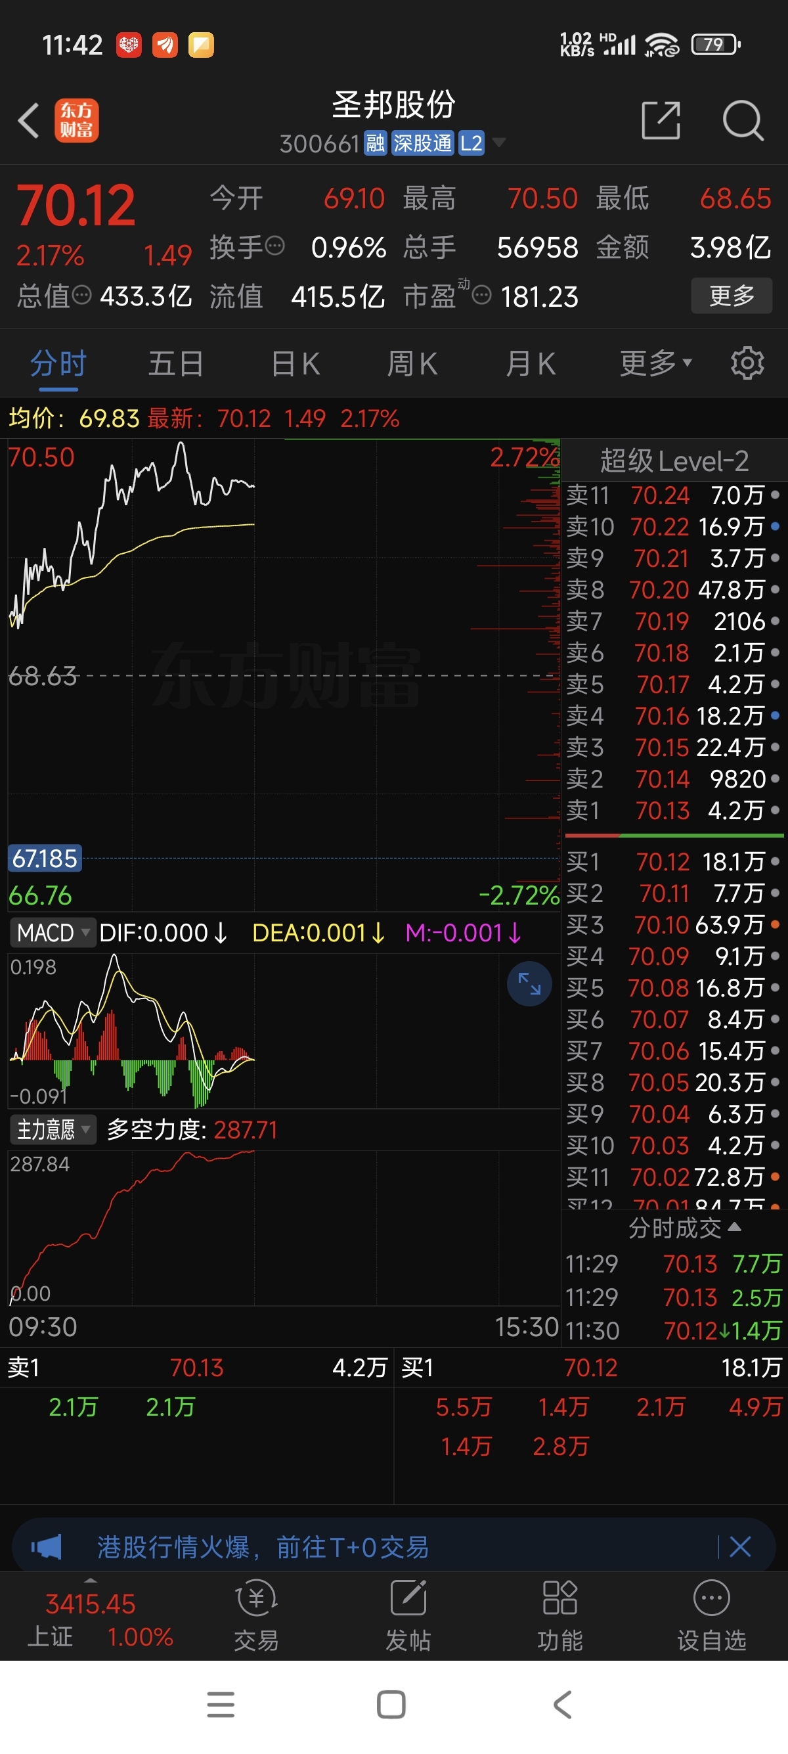Tap the orange dot on 买3 row
The width and height of the screenshot is (788, 1754).
click(x=775, y=925)
